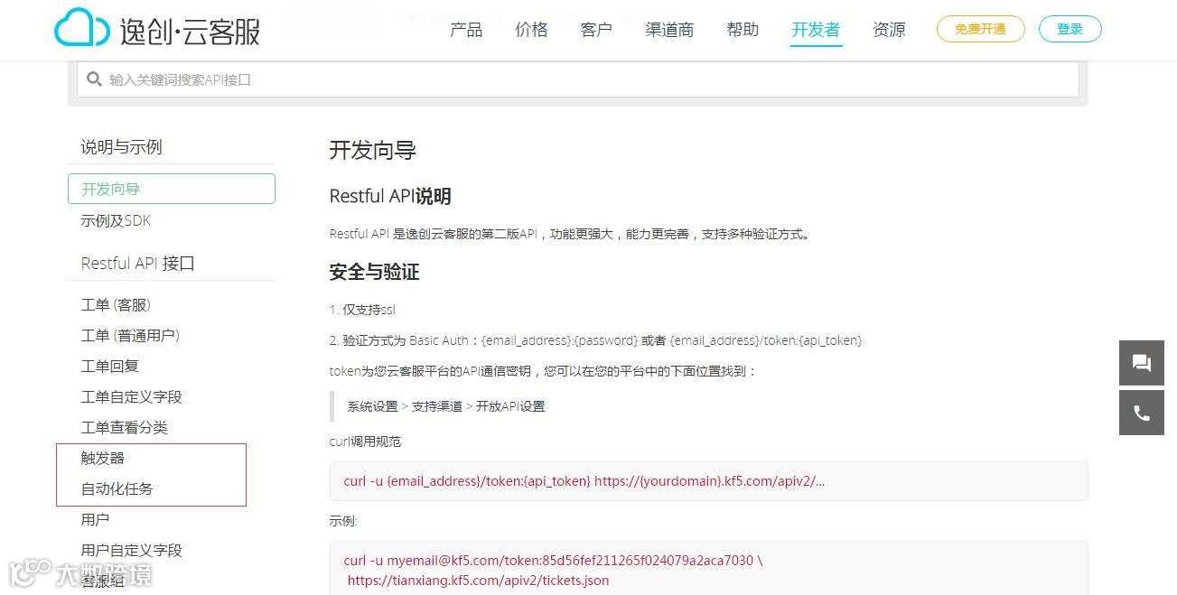
Task: Open the 资源 nav menu
Action: pos(889,30)
